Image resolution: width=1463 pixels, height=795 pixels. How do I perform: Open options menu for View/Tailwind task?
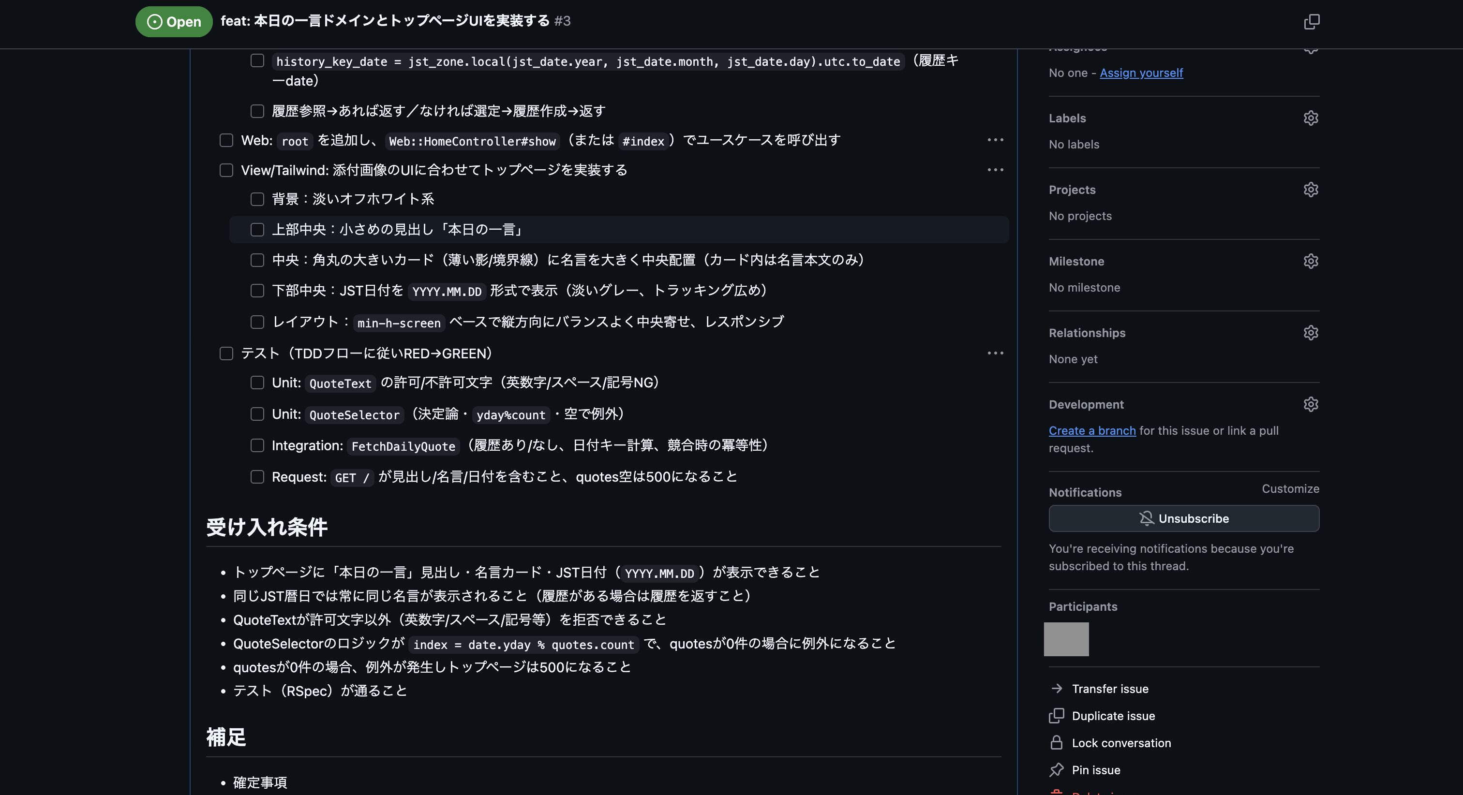[995, 170]
